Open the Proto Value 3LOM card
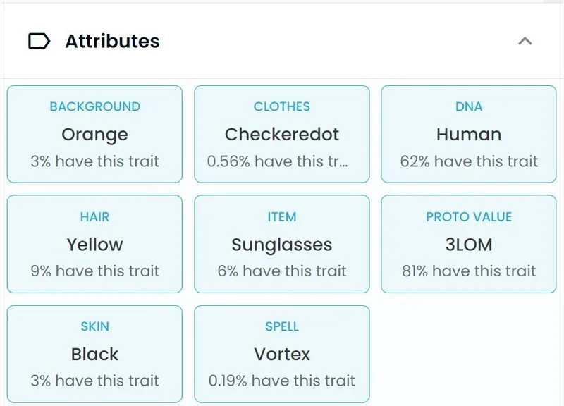Viewport: 564px width, 406px height. (x=469, y=244)
